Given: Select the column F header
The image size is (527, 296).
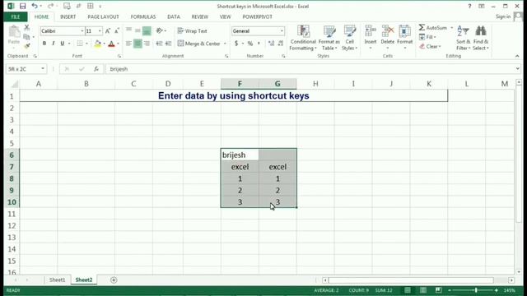Looking at the screenshot, I should coord(240,84).
